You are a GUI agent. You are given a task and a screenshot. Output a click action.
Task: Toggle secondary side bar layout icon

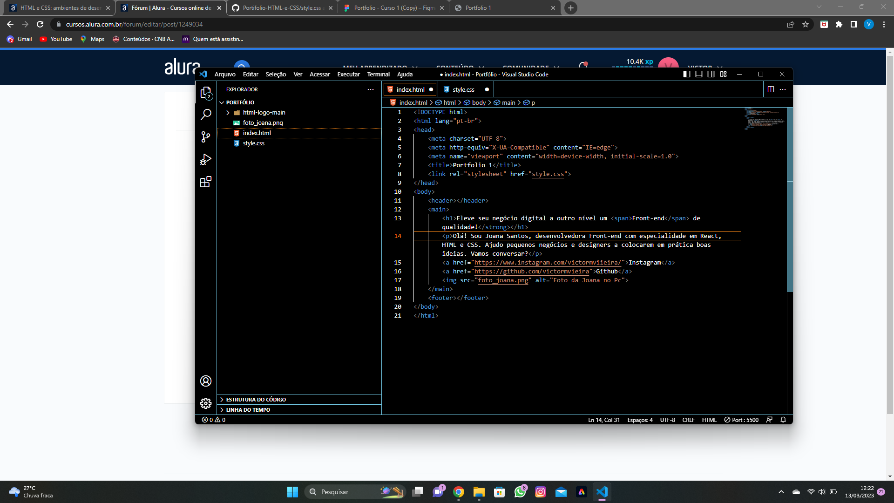pyautogui.click(x=711, y=74)
